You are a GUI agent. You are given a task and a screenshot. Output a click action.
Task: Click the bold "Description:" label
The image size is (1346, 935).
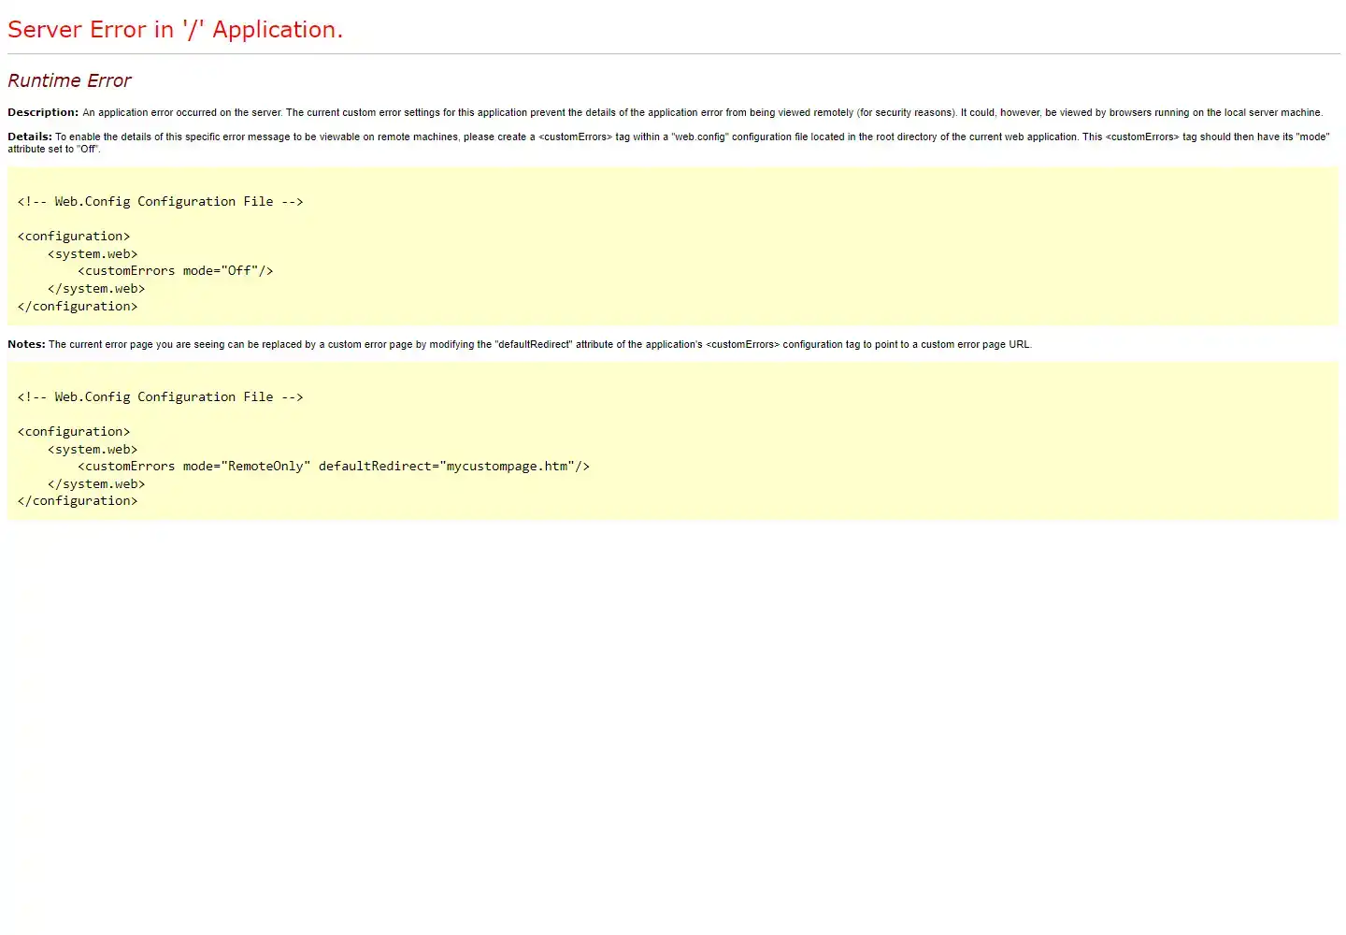43,112
